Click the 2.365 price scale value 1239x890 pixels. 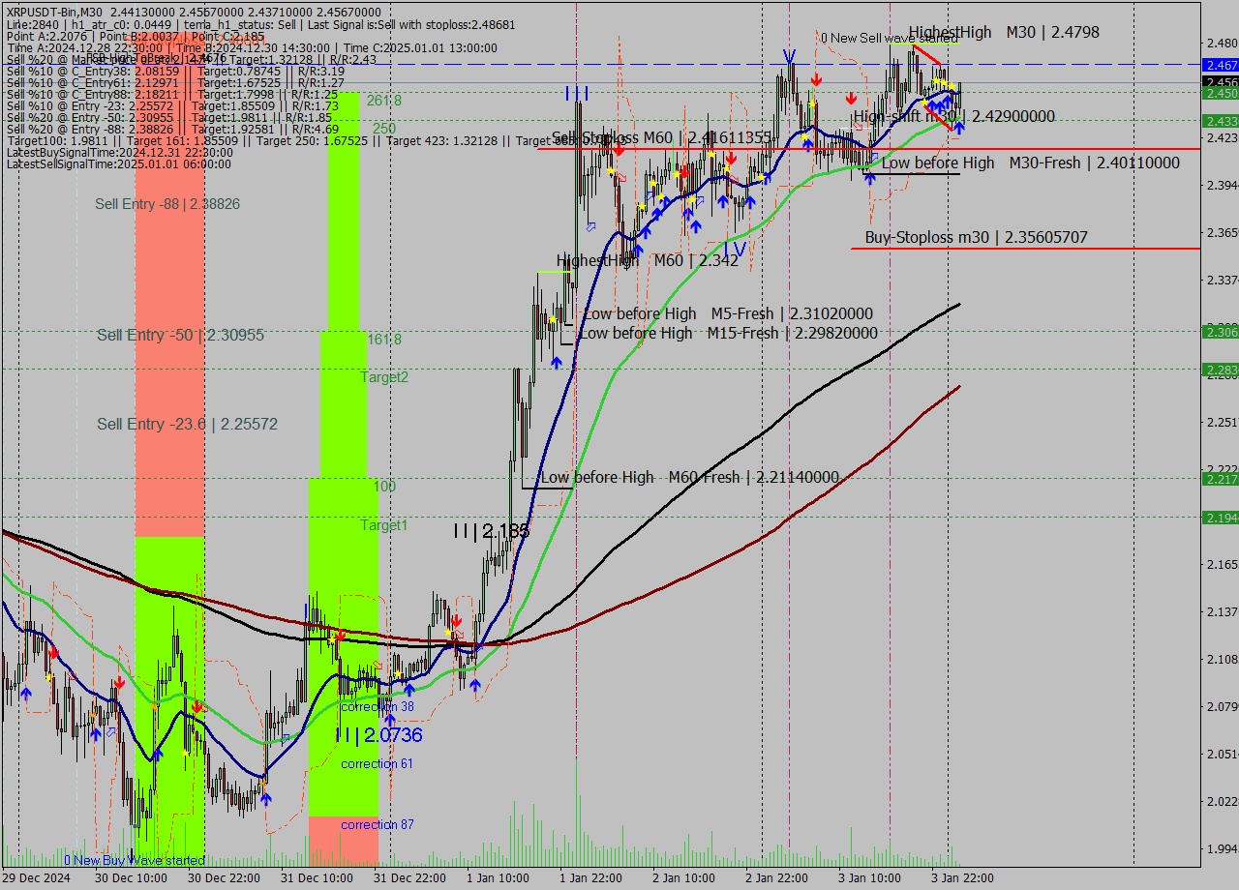click(1222, 233)
